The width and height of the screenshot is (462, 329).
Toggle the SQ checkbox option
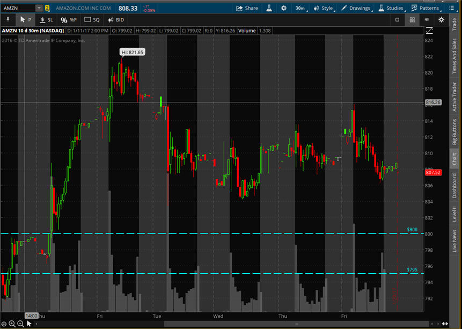tap(92, 20)
